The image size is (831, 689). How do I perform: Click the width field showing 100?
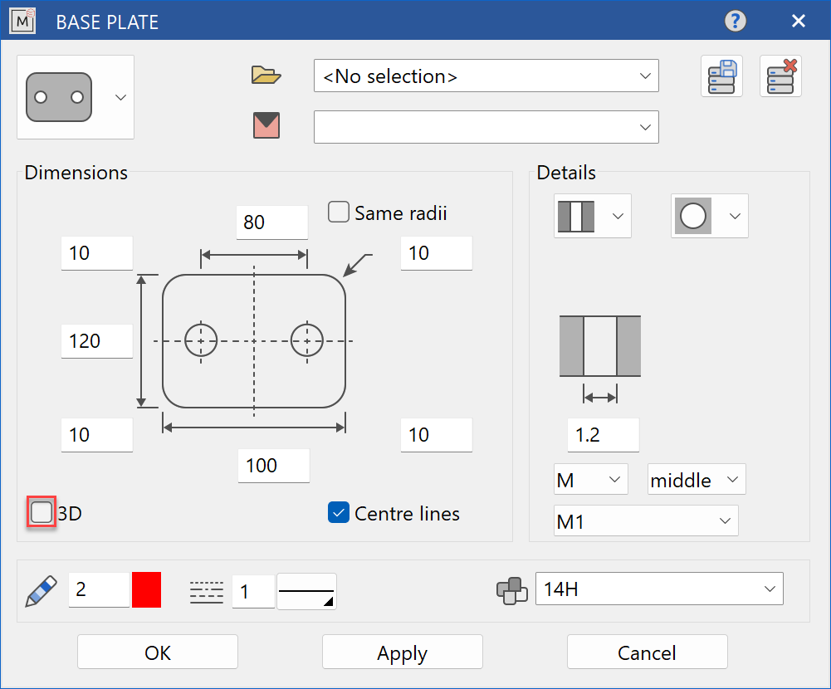click(x=273, y=466)
